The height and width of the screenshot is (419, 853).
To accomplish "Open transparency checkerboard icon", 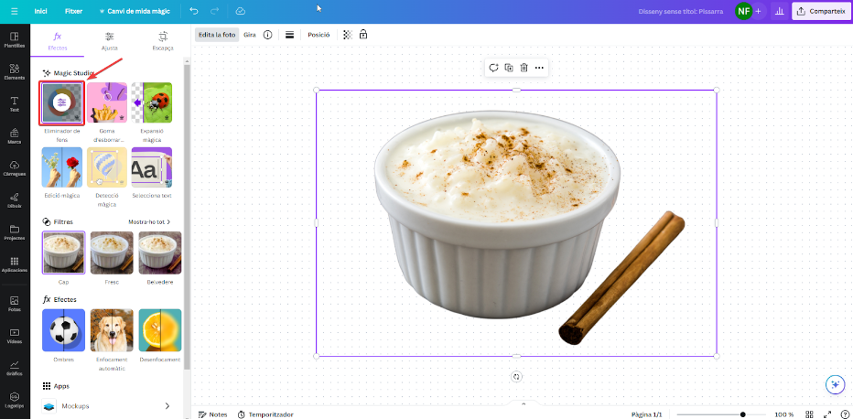I will [348, 34].
